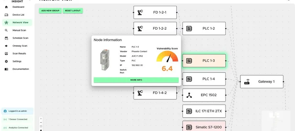
Task: Click the Gateway 1 router icon
Action: tap(247, 82)
